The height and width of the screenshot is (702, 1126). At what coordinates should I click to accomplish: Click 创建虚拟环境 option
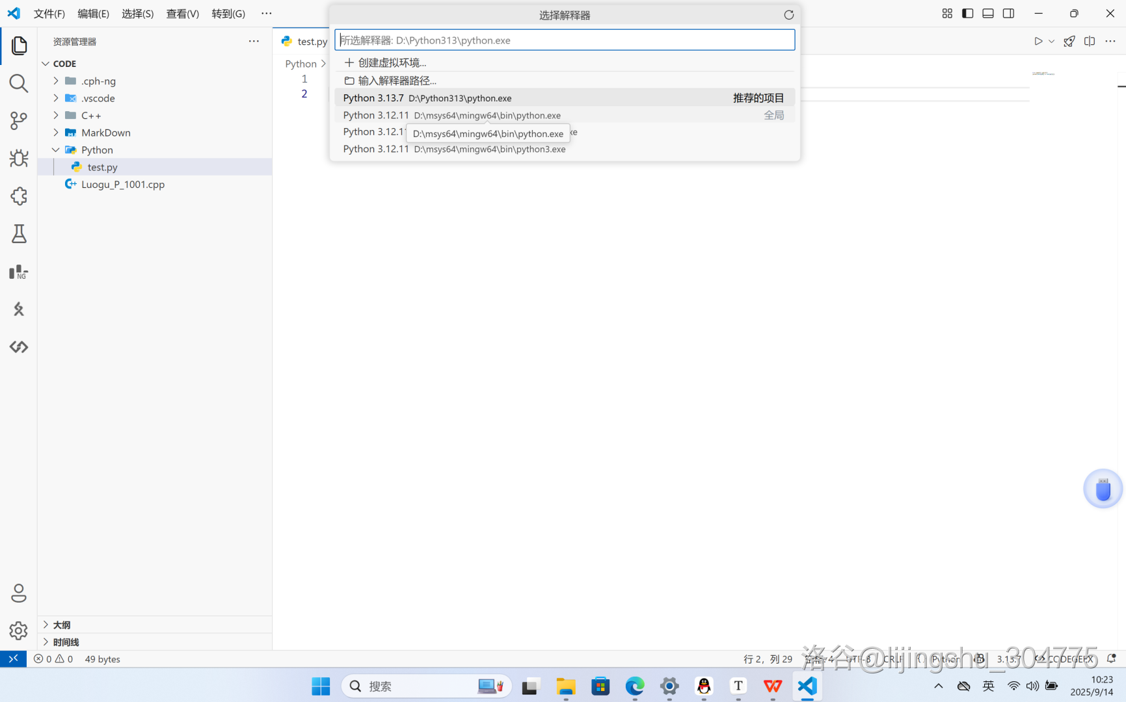[x=392, y=63]
